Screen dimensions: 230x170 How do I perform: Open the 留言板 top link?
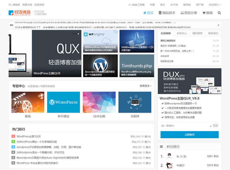pyautogui.click(x=187, y=5)
